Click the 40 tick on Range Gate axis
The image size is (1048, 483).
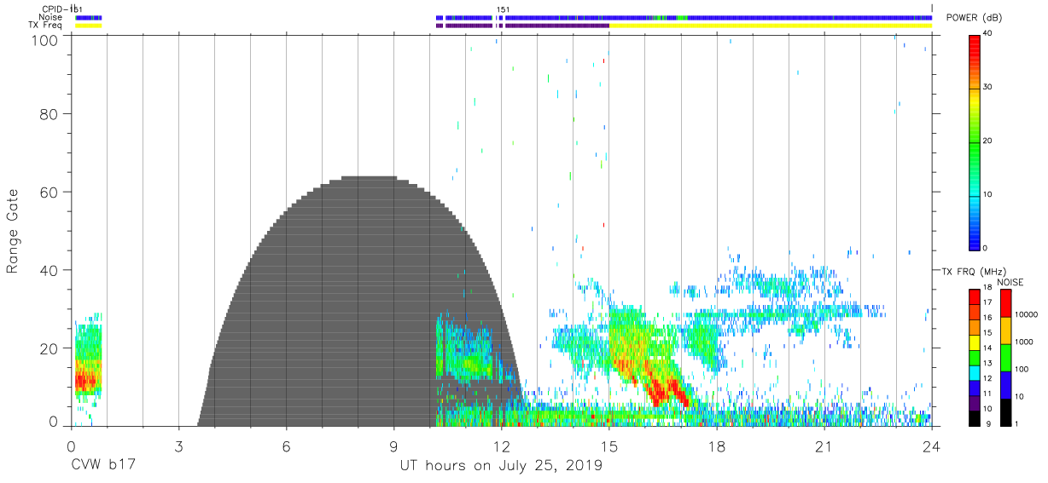coord(49,270)
